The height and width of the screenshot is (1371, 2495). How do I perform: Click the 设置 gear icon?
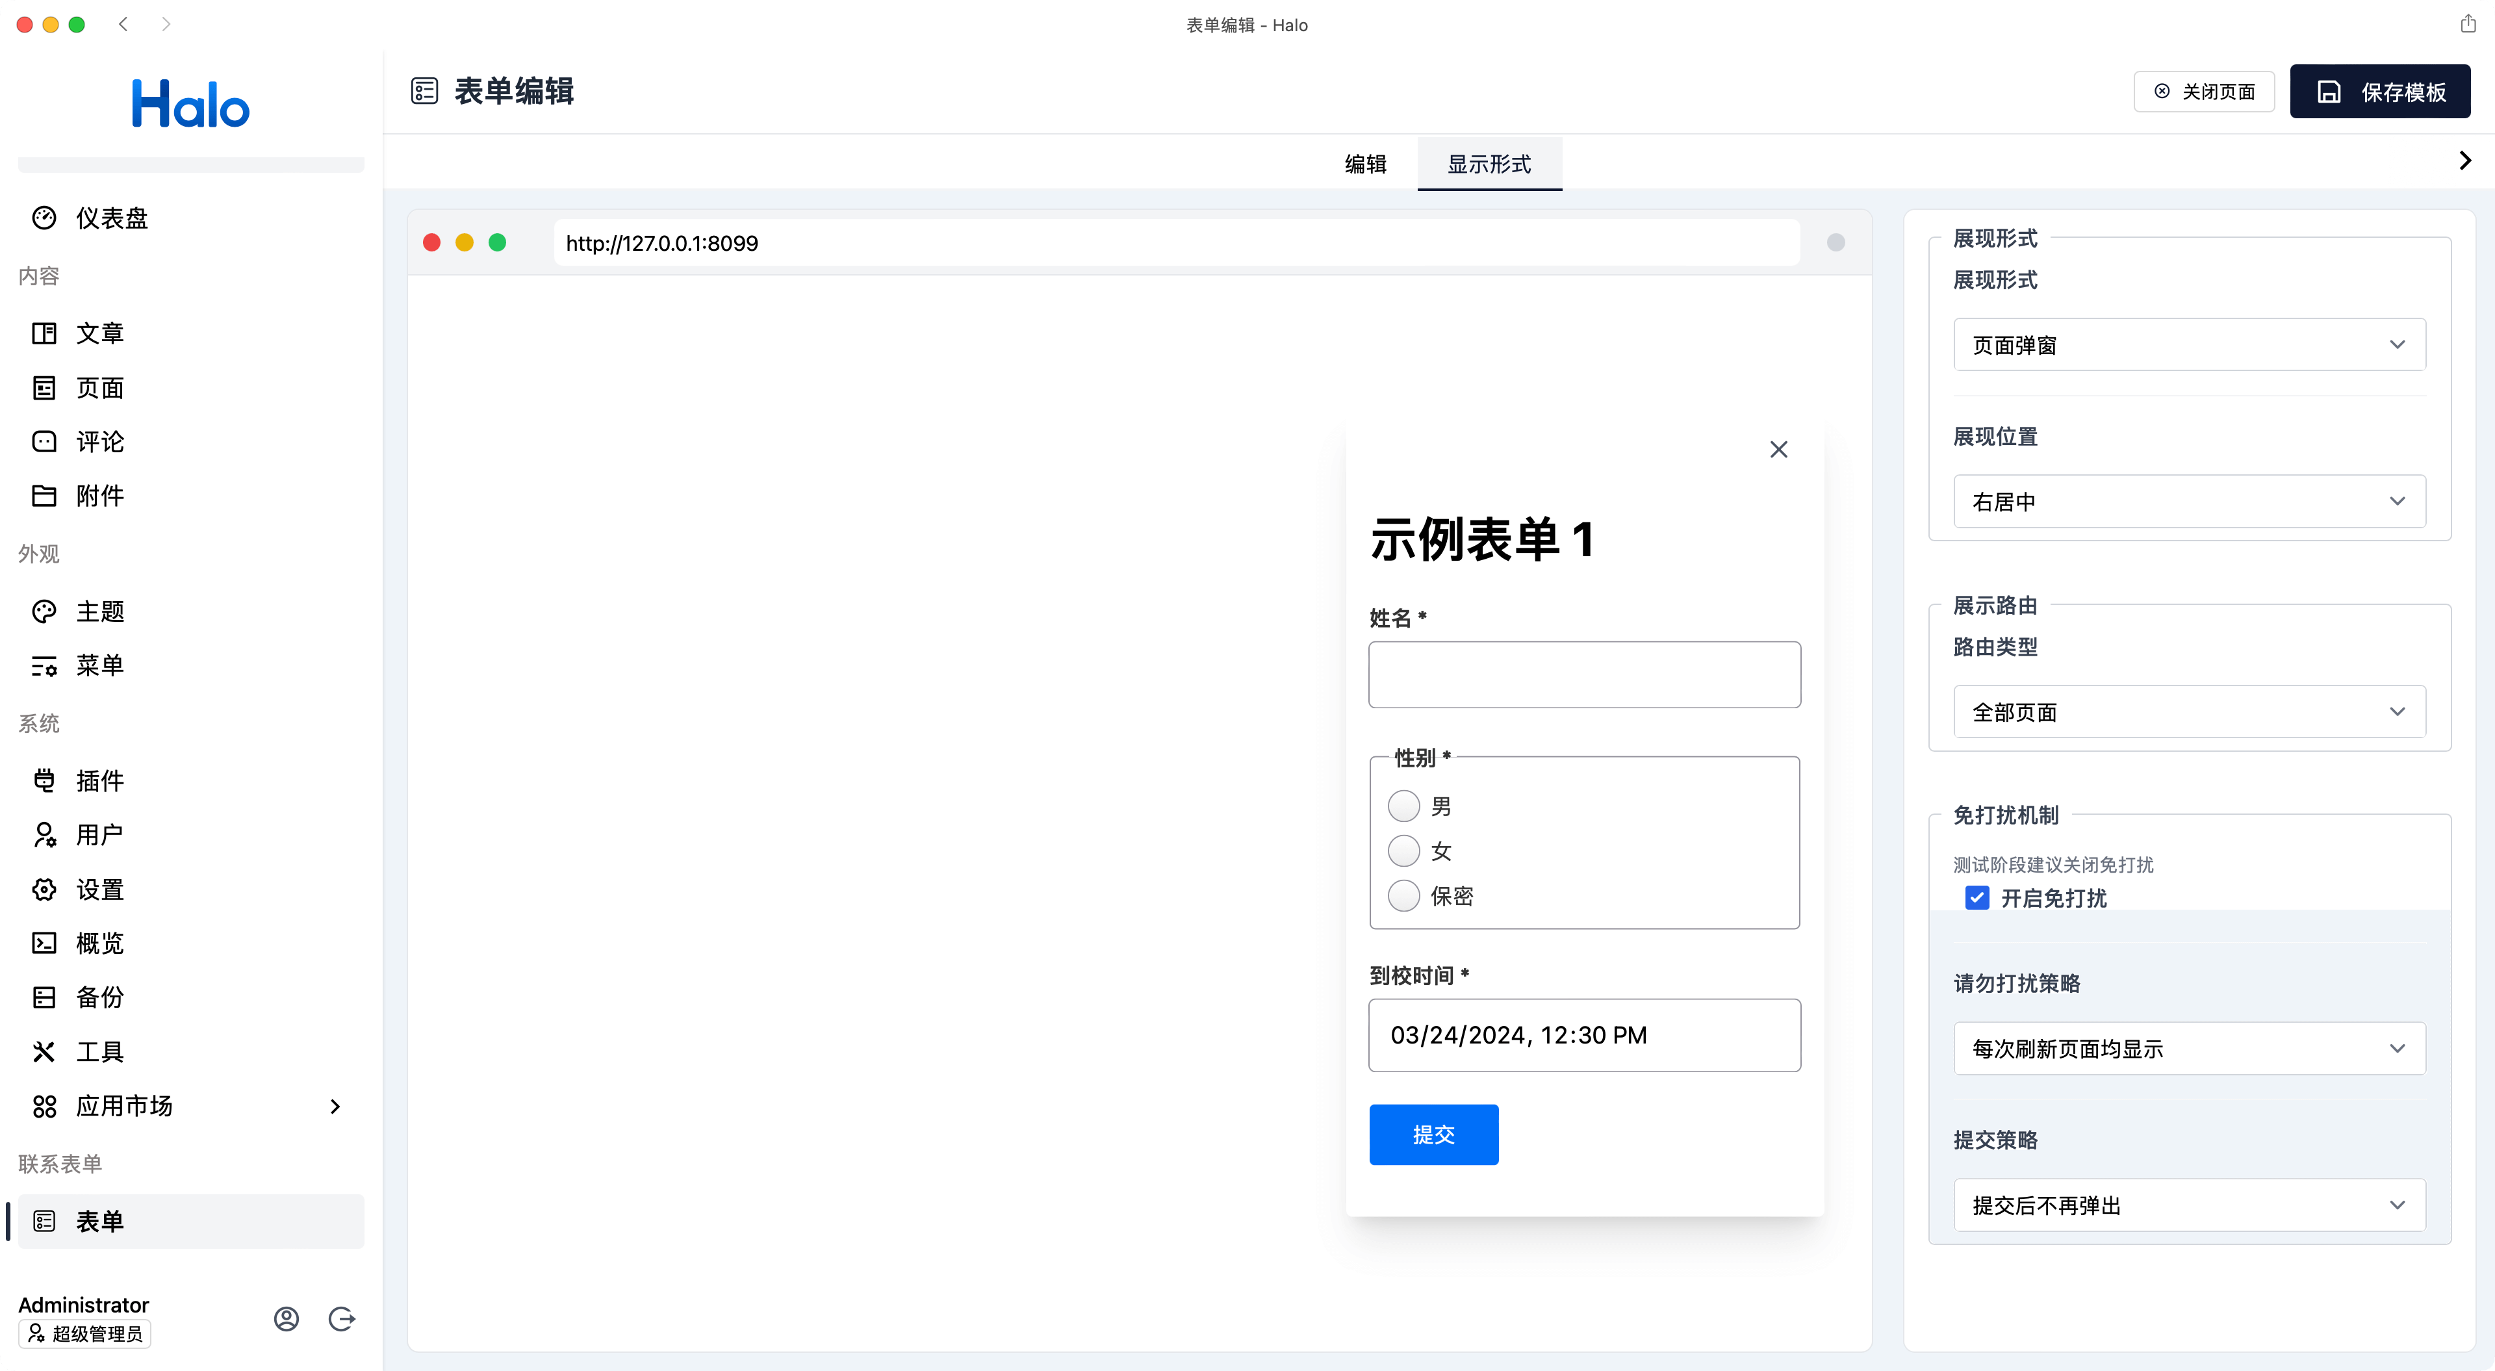point(44,890)
